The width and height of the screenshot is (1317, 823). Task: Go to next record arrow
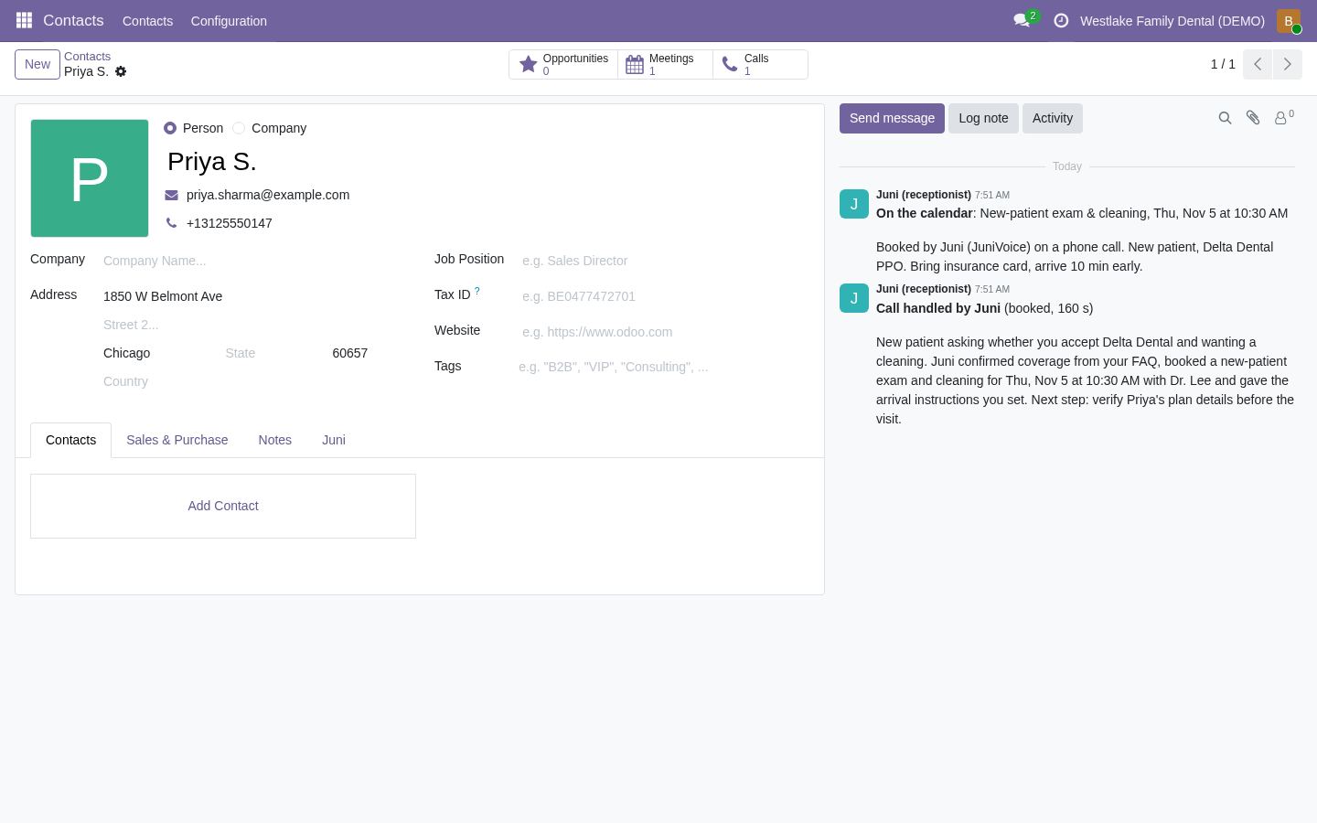point(1287,64)
